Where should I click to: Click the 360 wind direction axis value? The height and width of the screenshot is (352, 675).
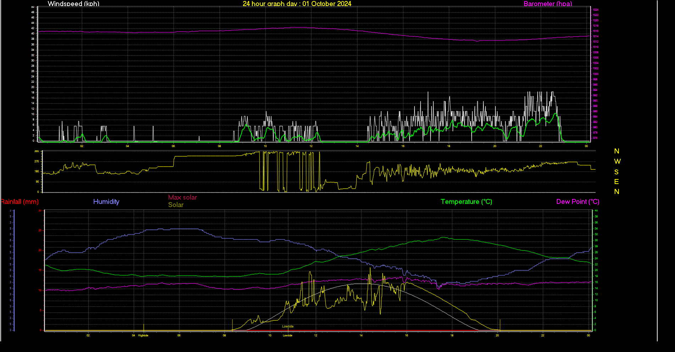(37, 151)
